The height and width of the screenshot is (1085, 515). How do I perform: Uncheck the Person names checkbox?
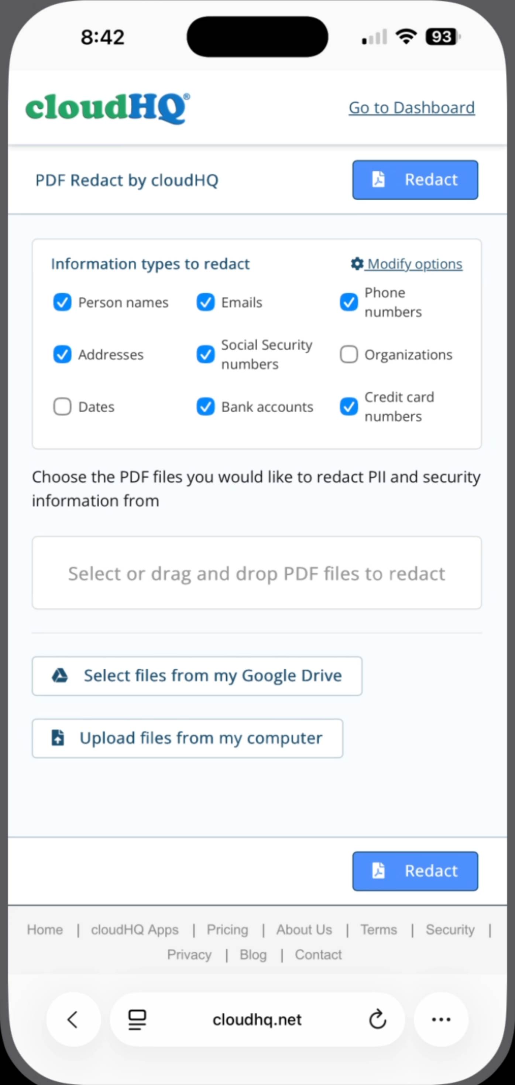point(62,303)
